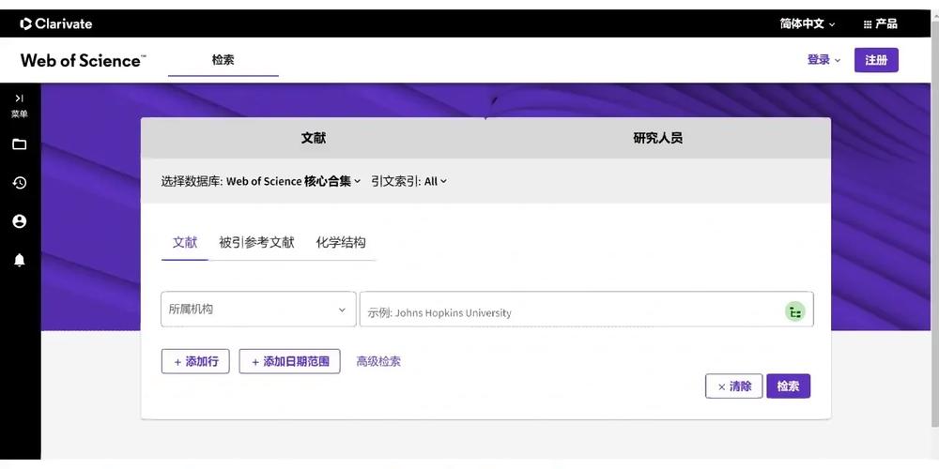939x469 pixels.
Task: Click the 注册 register button
Action: point(876,60)
